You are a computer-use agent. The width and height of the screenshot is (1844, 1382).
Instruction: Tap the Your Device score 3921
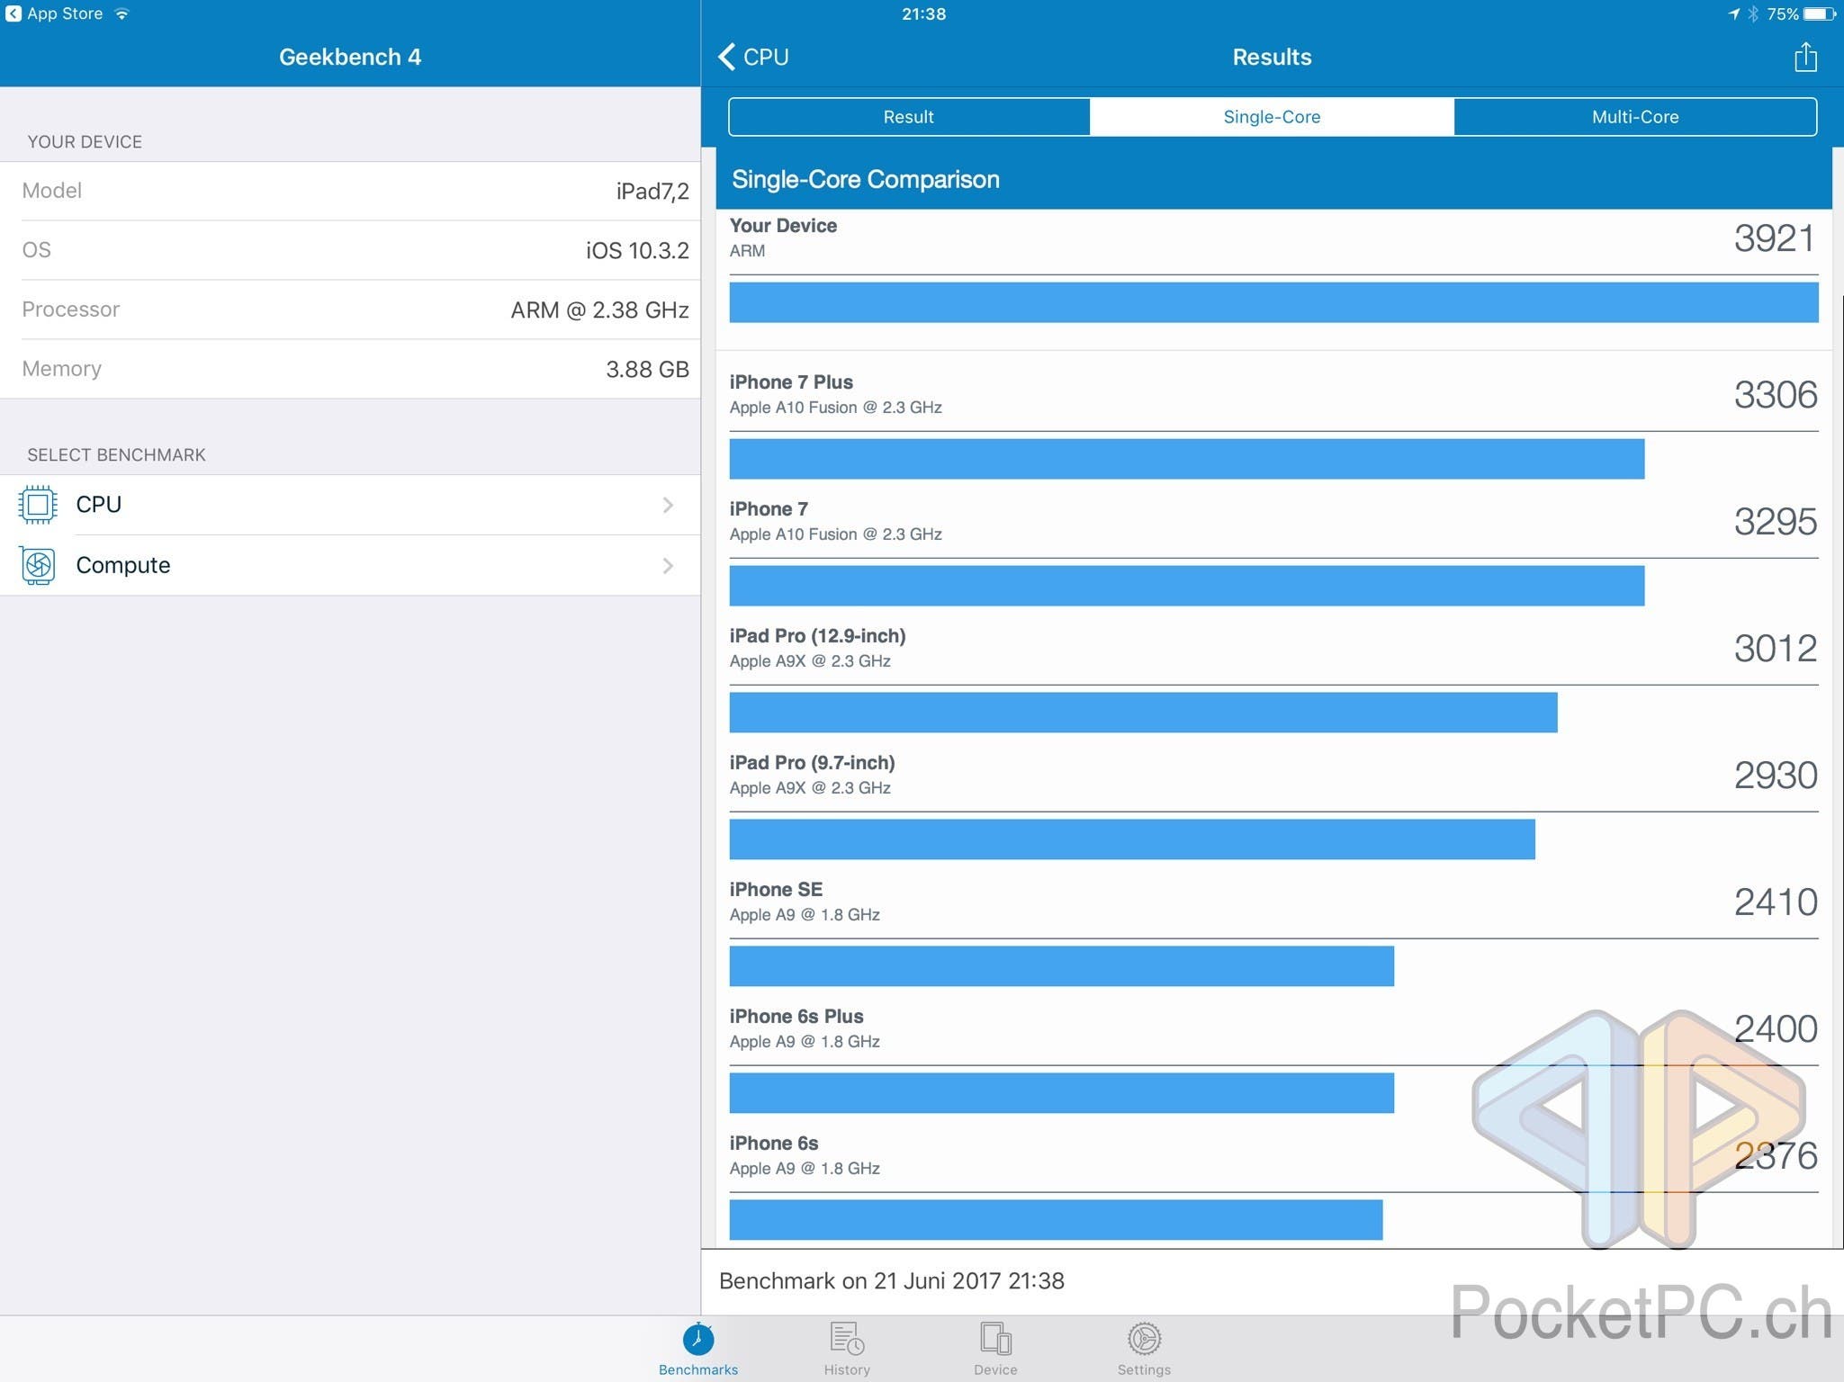click(x=1775, y=238)
